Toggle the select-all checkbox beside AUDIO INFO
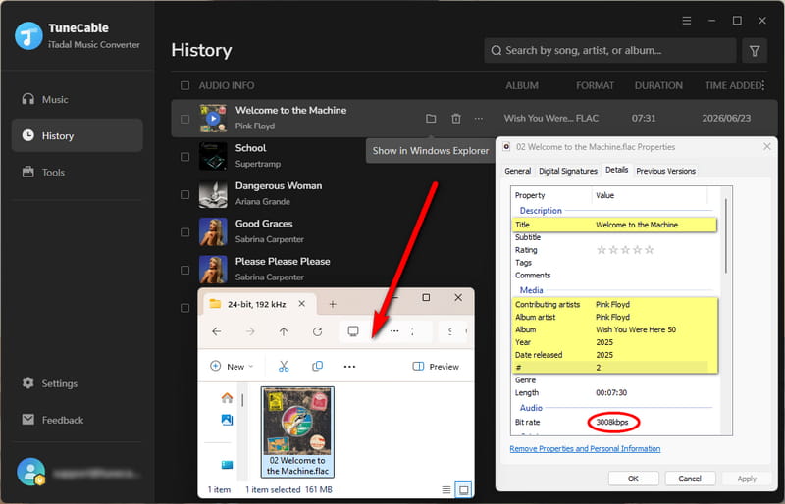The width and height of the screenshot is (785, 504). tap(184, 85)
